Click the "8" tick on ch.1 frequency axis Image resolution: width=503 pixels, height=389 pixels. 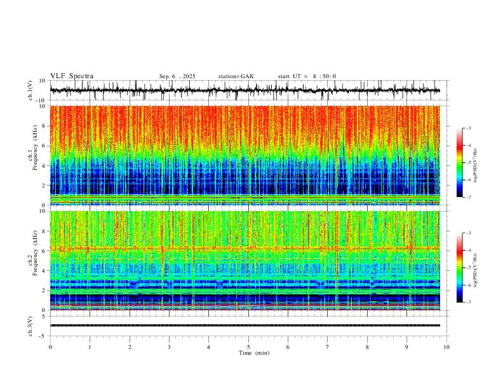(44, 126)
